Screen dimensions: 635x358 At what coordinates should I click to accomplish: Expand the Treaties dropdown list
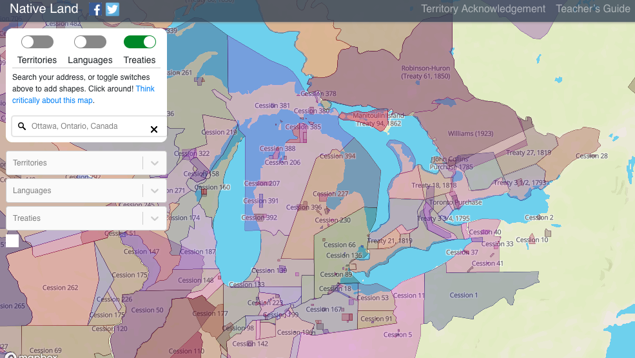click(x=154, y=218)
